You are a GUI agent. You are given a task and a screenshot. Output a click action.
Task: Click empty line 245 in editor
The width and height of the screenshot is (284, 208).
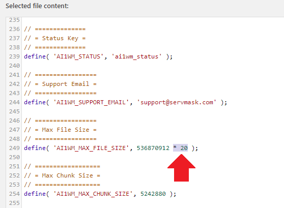(x=152, y=111)
